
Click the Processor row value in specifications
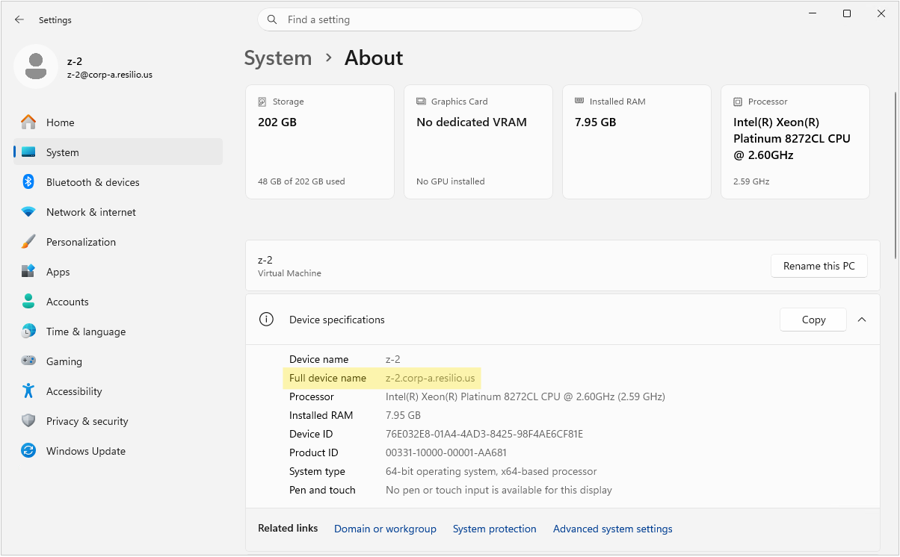[x=525, y=396]
